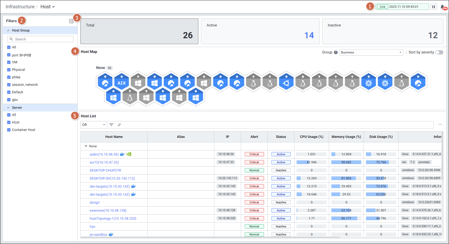The height and width of the screenshot is (244, 449).
Task: Open the notifications bell
Action: tap(443, 7)
